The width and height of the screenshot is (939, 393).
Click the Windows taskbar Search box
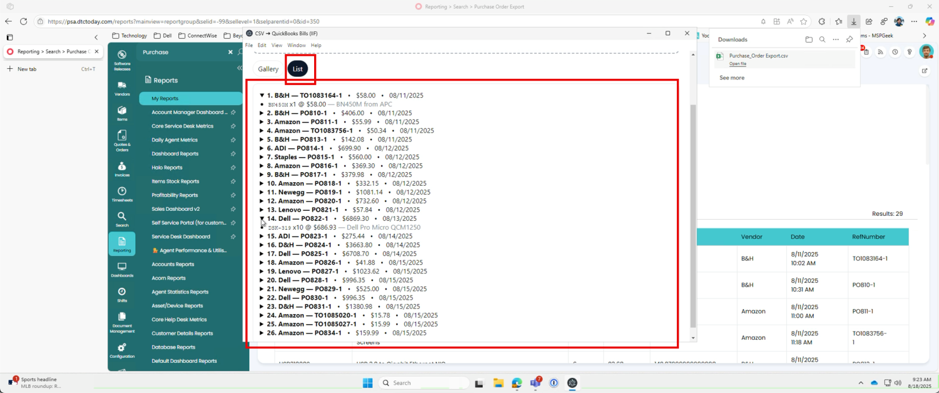[x=424, y=383]
